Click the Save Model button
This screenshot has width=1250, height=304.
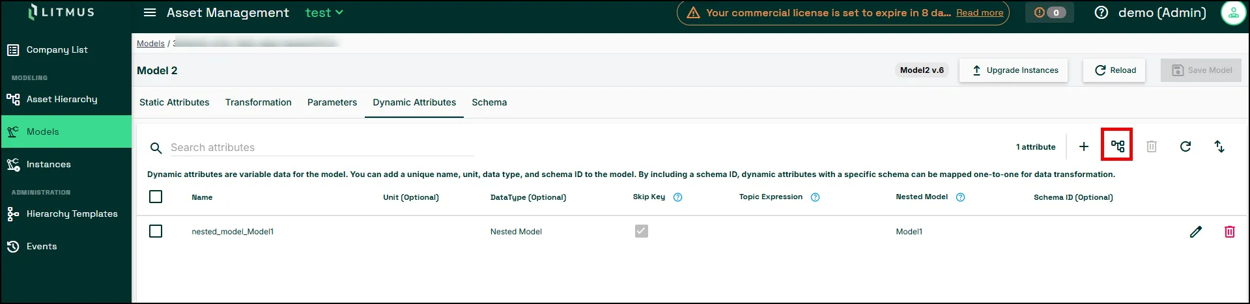pos(1201,70)
